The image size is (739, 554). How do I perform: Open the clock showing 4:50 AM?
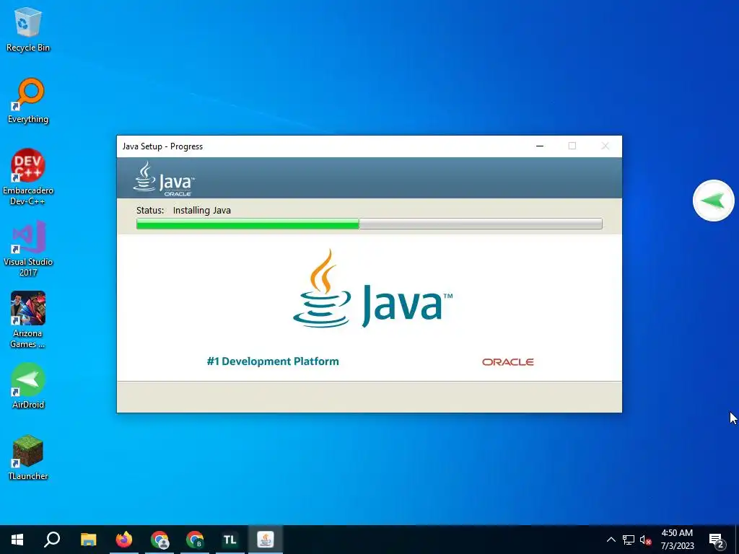(x=677, y=540)
